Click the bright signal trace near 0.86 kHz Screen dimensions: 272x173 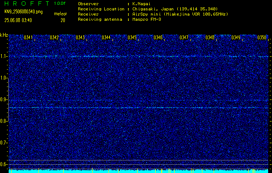(138, 108)
